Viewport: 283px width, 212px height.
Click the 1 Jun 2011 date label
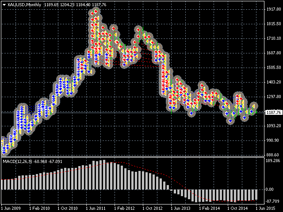(x=96, y=208)
